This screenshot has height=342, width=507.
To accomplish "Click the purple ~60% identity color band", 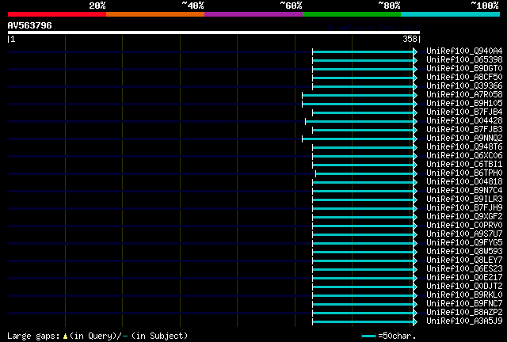I will click(x=253, y=14).
